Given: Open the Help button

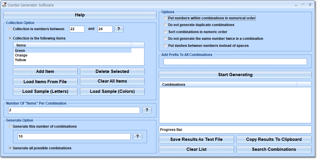Looking at the screenshot, I should pyautogui.click(x=80, y=15).
